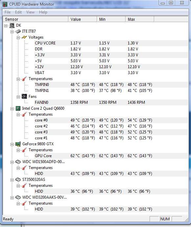Open the File menu
Image resolution: width=191 pixels, height=227 pixels.
8,12
